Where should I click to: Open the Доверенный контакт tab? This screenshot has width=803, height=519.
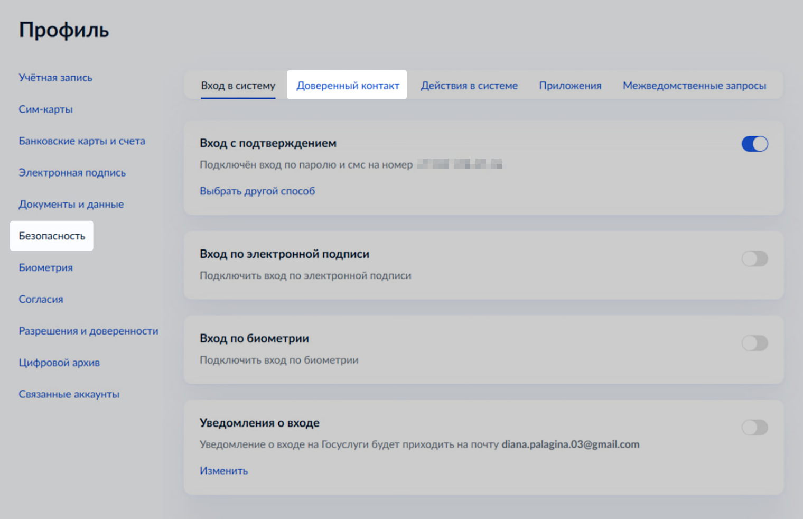[348, 86]
